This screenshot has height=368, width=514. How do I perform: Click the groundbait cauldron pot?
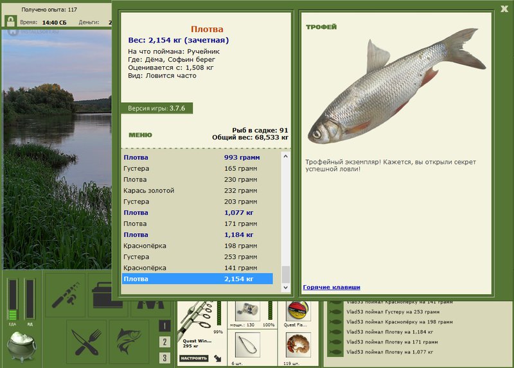[x=22, y=346]
